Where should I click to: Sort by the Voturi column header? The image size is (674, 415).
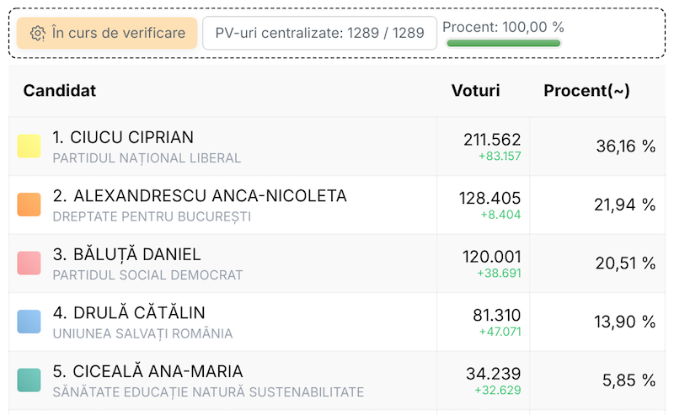(475, 91)
